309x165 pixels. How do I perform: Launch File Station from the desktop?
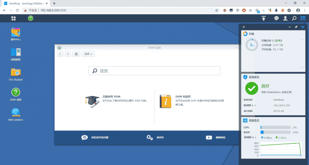16,74
